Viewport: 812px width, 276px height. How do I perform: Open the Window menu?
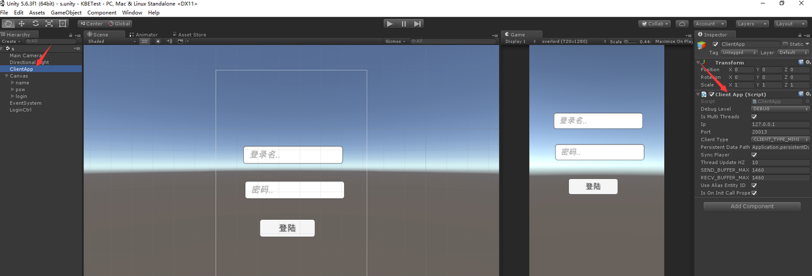click(132, 12)
